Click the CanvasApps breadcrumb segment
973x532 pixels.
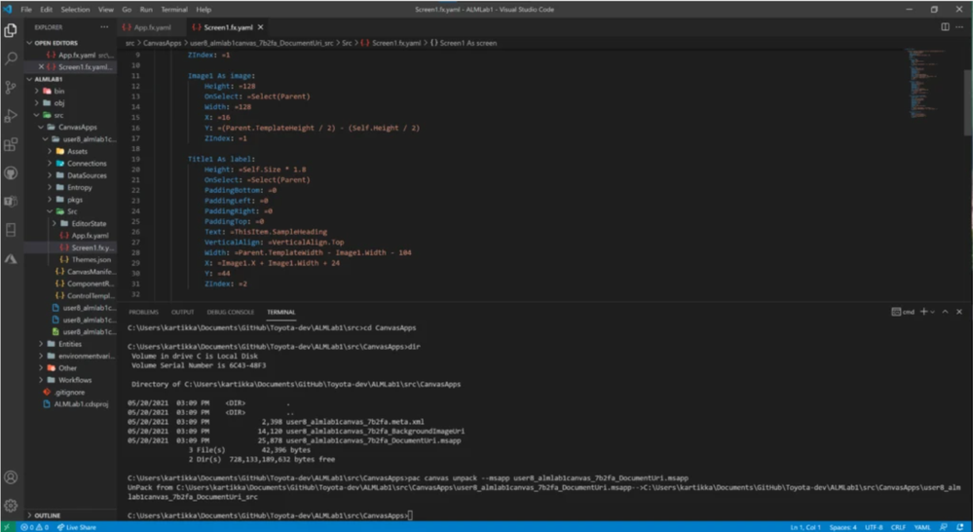pos(162,44)
